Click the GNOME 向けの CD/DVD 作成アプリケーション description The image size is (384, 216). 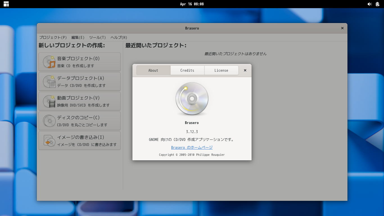tap(192, 139)
